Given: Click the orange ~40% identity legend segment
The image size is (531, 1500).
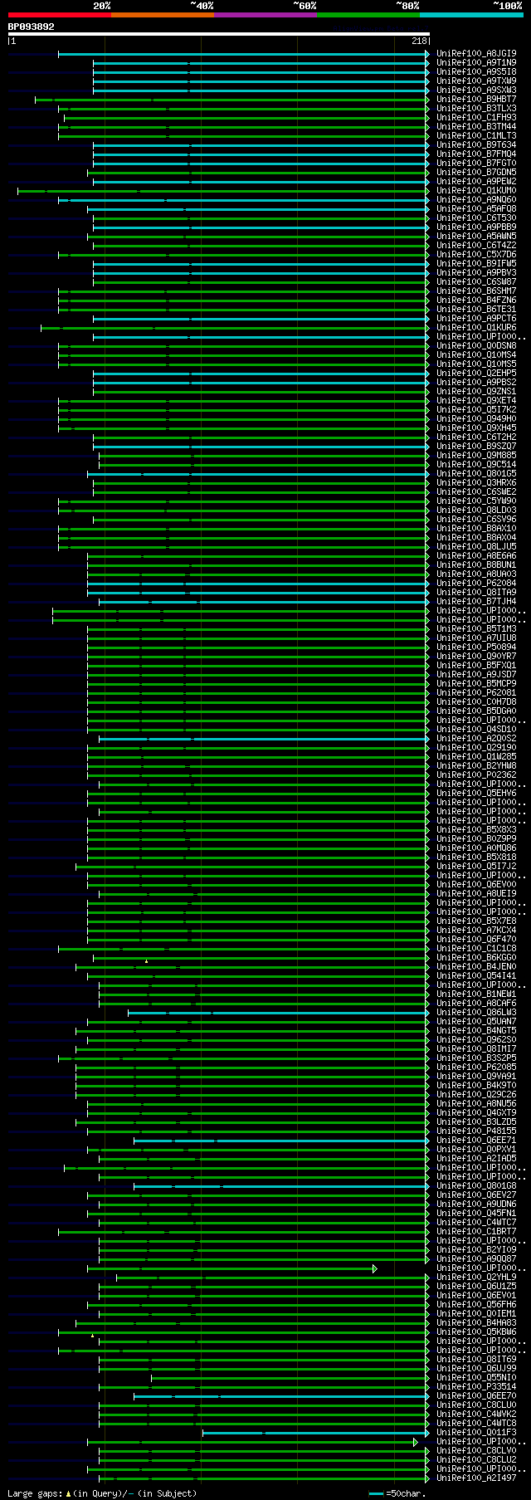Looking at the screenshot, I should click(x=163, y=14).
